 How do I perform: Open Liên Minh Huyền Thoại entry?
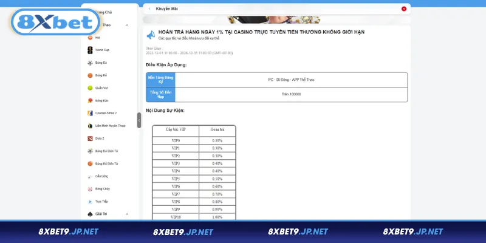pyautogui.click(x=106, y=126)
